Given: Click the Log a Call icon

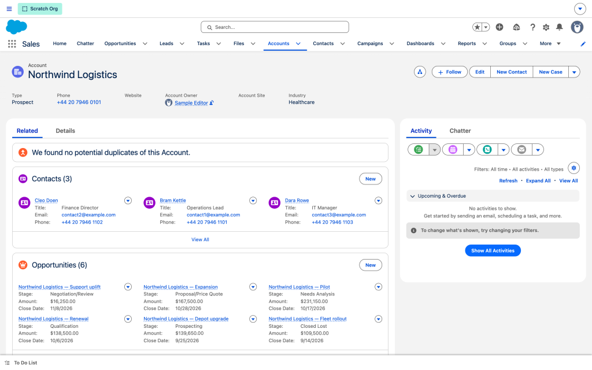Looking at the screenshot, I should [487, 150].
